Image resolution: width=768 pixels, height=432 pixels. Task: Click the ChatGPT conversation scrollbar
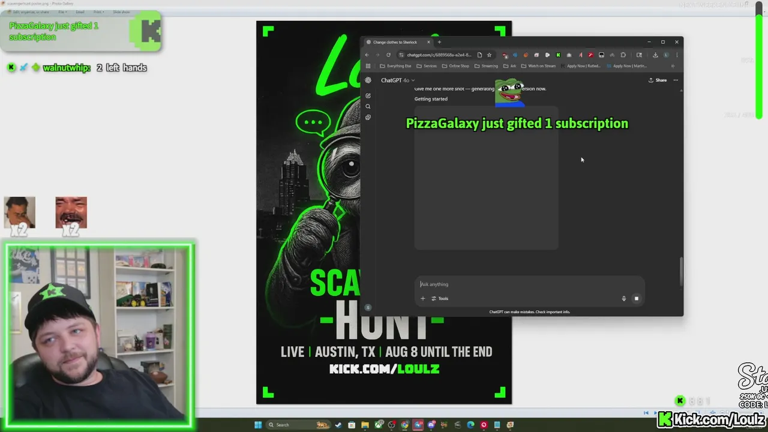pos(681,272)
